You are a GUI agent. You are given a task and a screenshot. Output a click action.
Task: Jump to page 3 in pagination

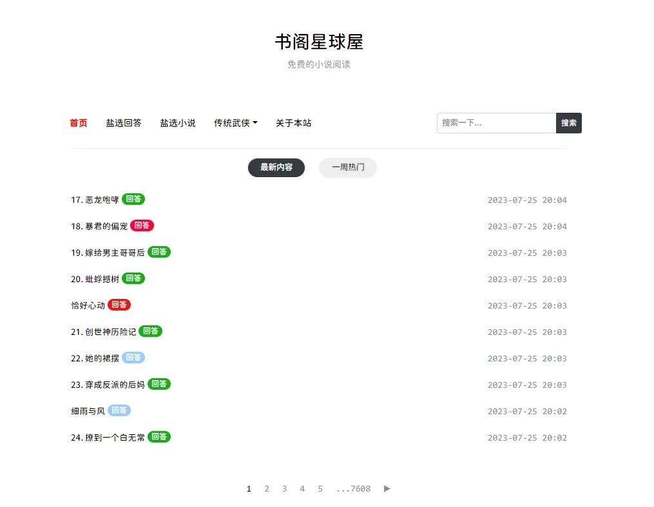(x=284, y=488)
